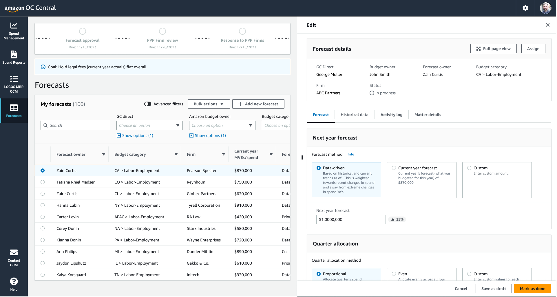Open the Matter details tab
557x297 pixels.
(428, 115)
